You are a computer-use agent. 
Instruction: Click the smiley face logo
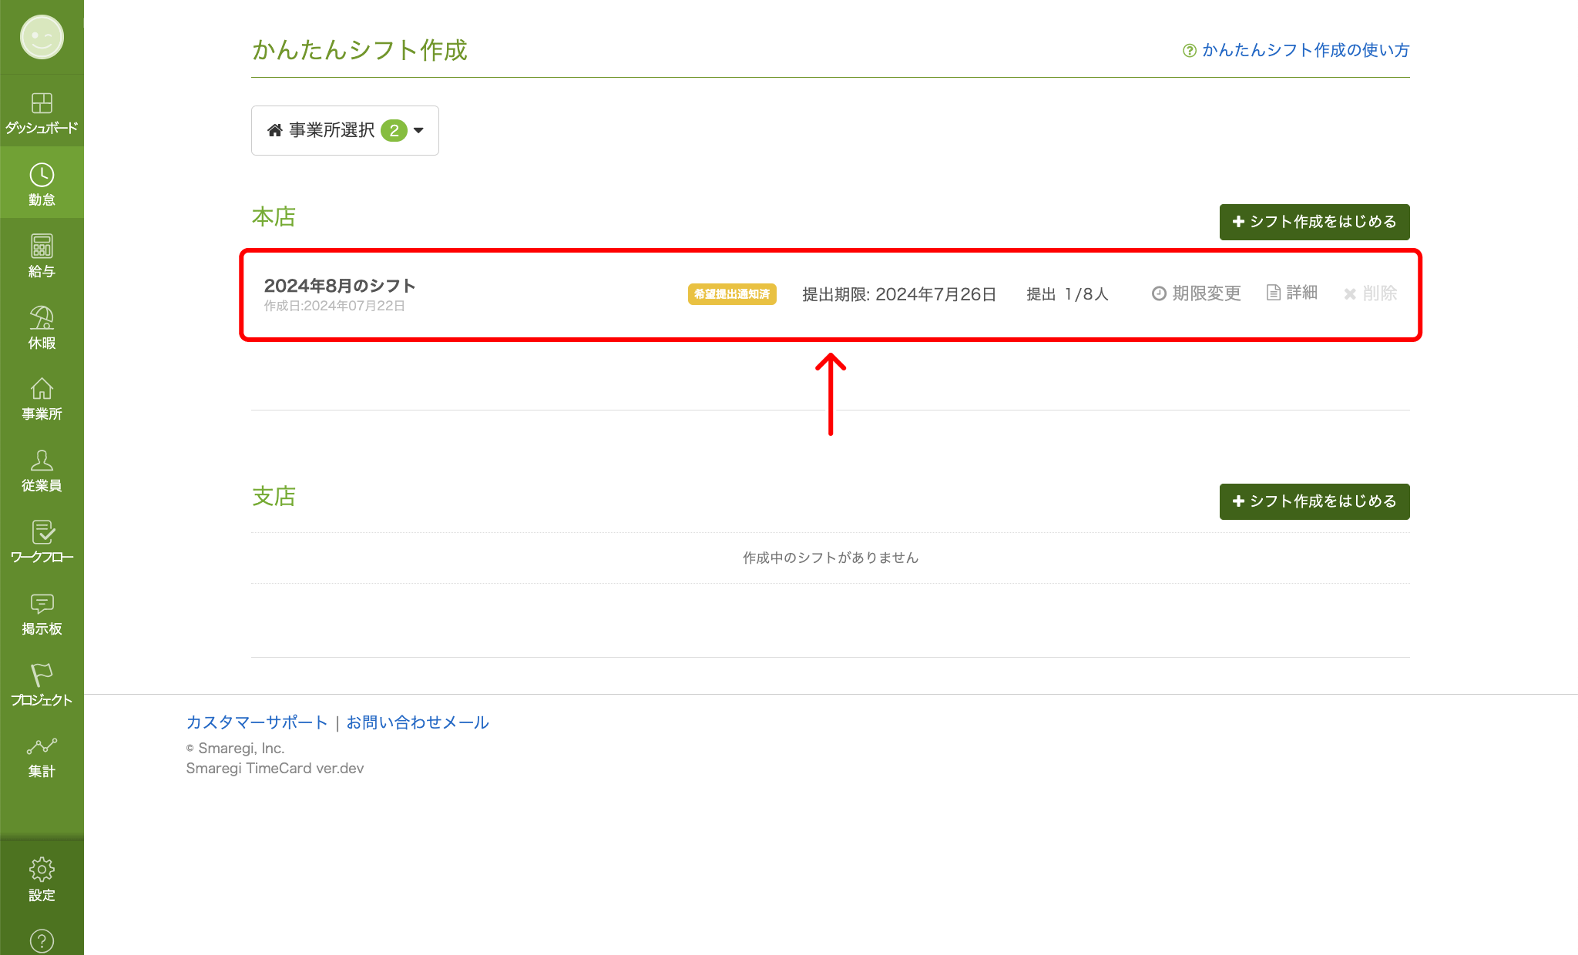click(42, 37)
